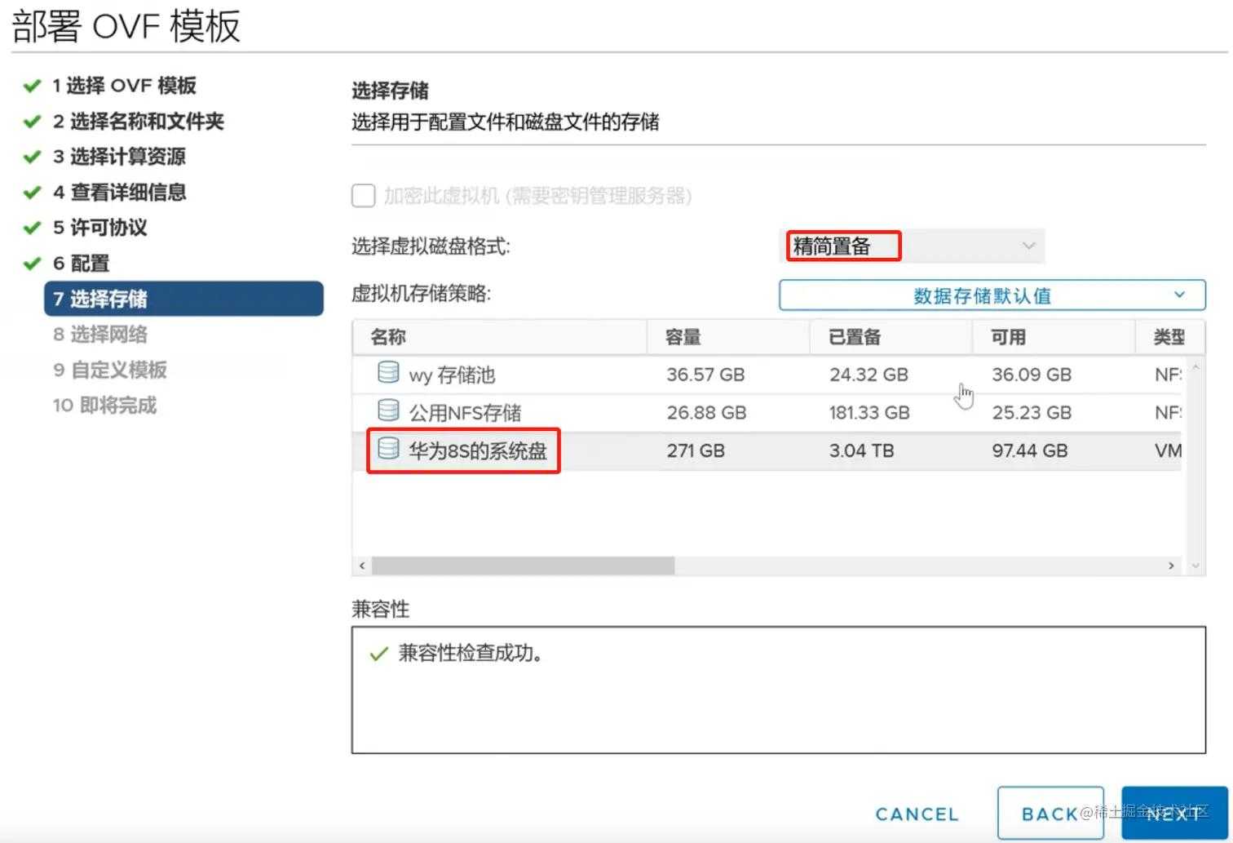The height and width of the screenshot is (843, 1233).
Task: Click the 36.57 GB capacity cell
Action: pos(705,375)
